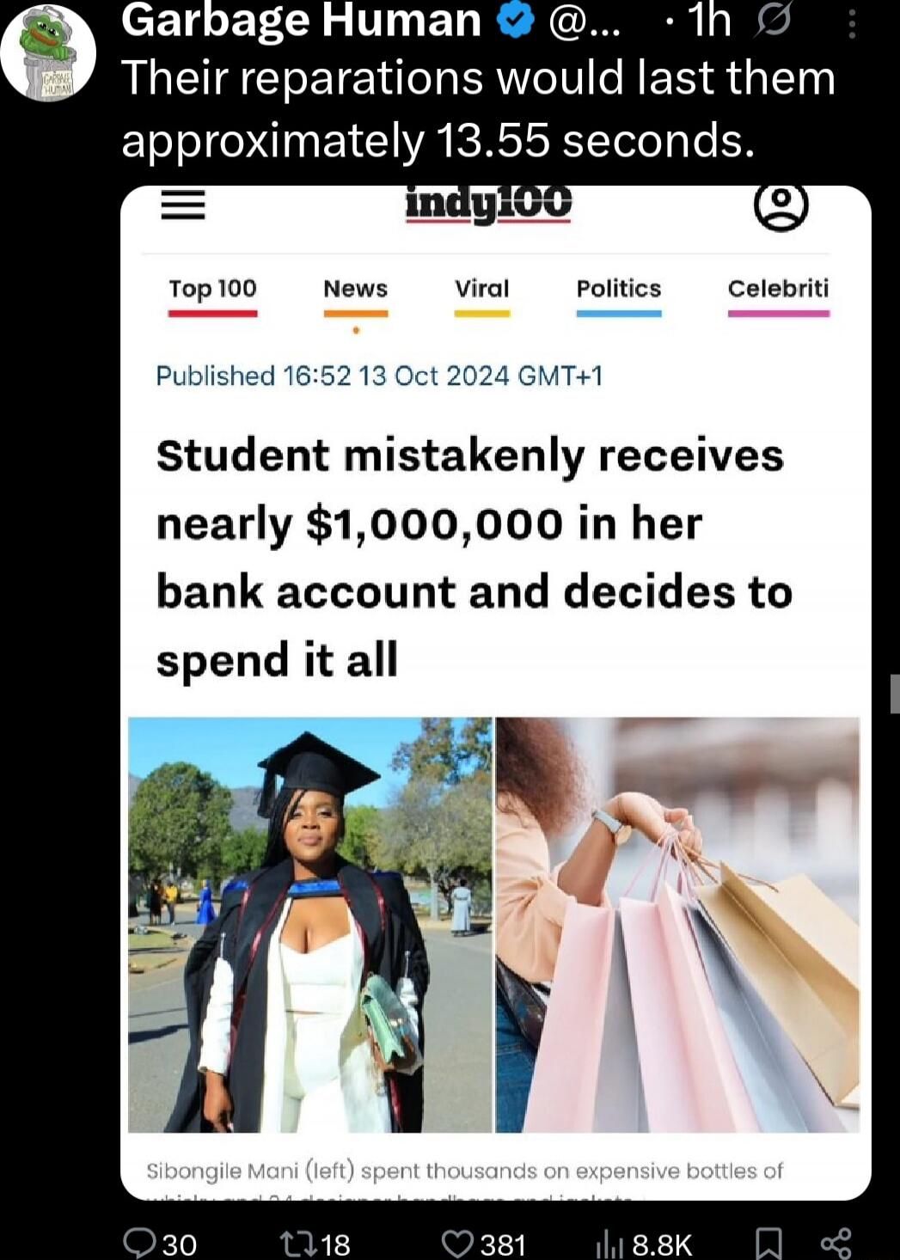Tap the slashed circle icon beside 1h
This screenshot has width=900, height=1260.
pyautogui.click(x=771, y=21)
